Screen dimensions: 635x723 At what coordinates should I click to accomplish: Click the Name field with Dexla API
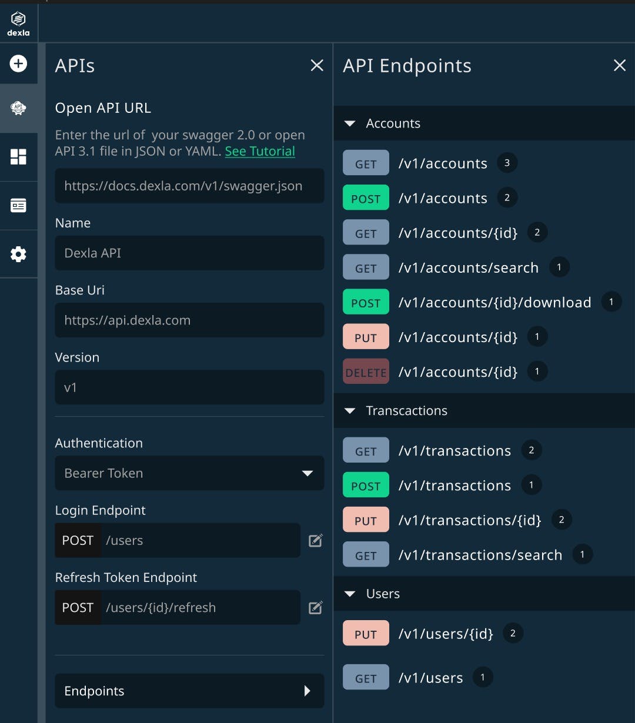[189, 253]
